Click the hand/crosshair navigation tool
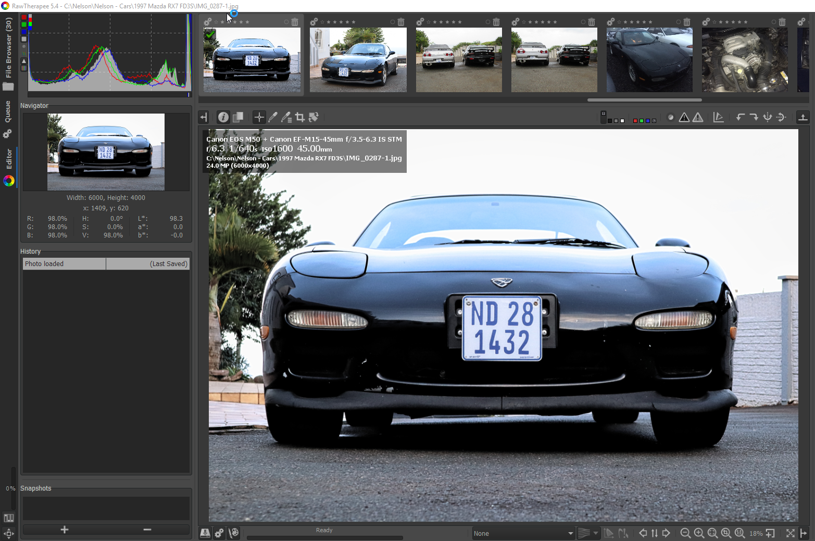The width and height of the screenshot is (815, 541). click(259, 117)
